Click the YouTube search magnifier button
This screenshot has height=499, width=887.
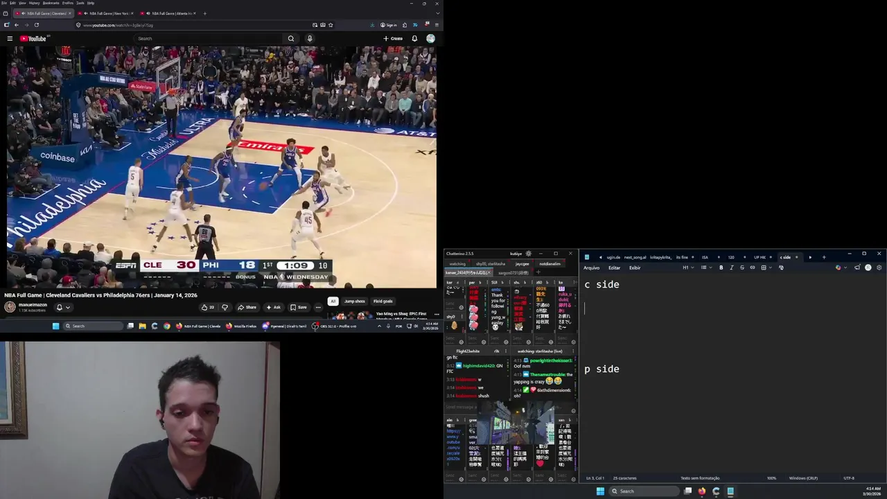click(291, 39)
